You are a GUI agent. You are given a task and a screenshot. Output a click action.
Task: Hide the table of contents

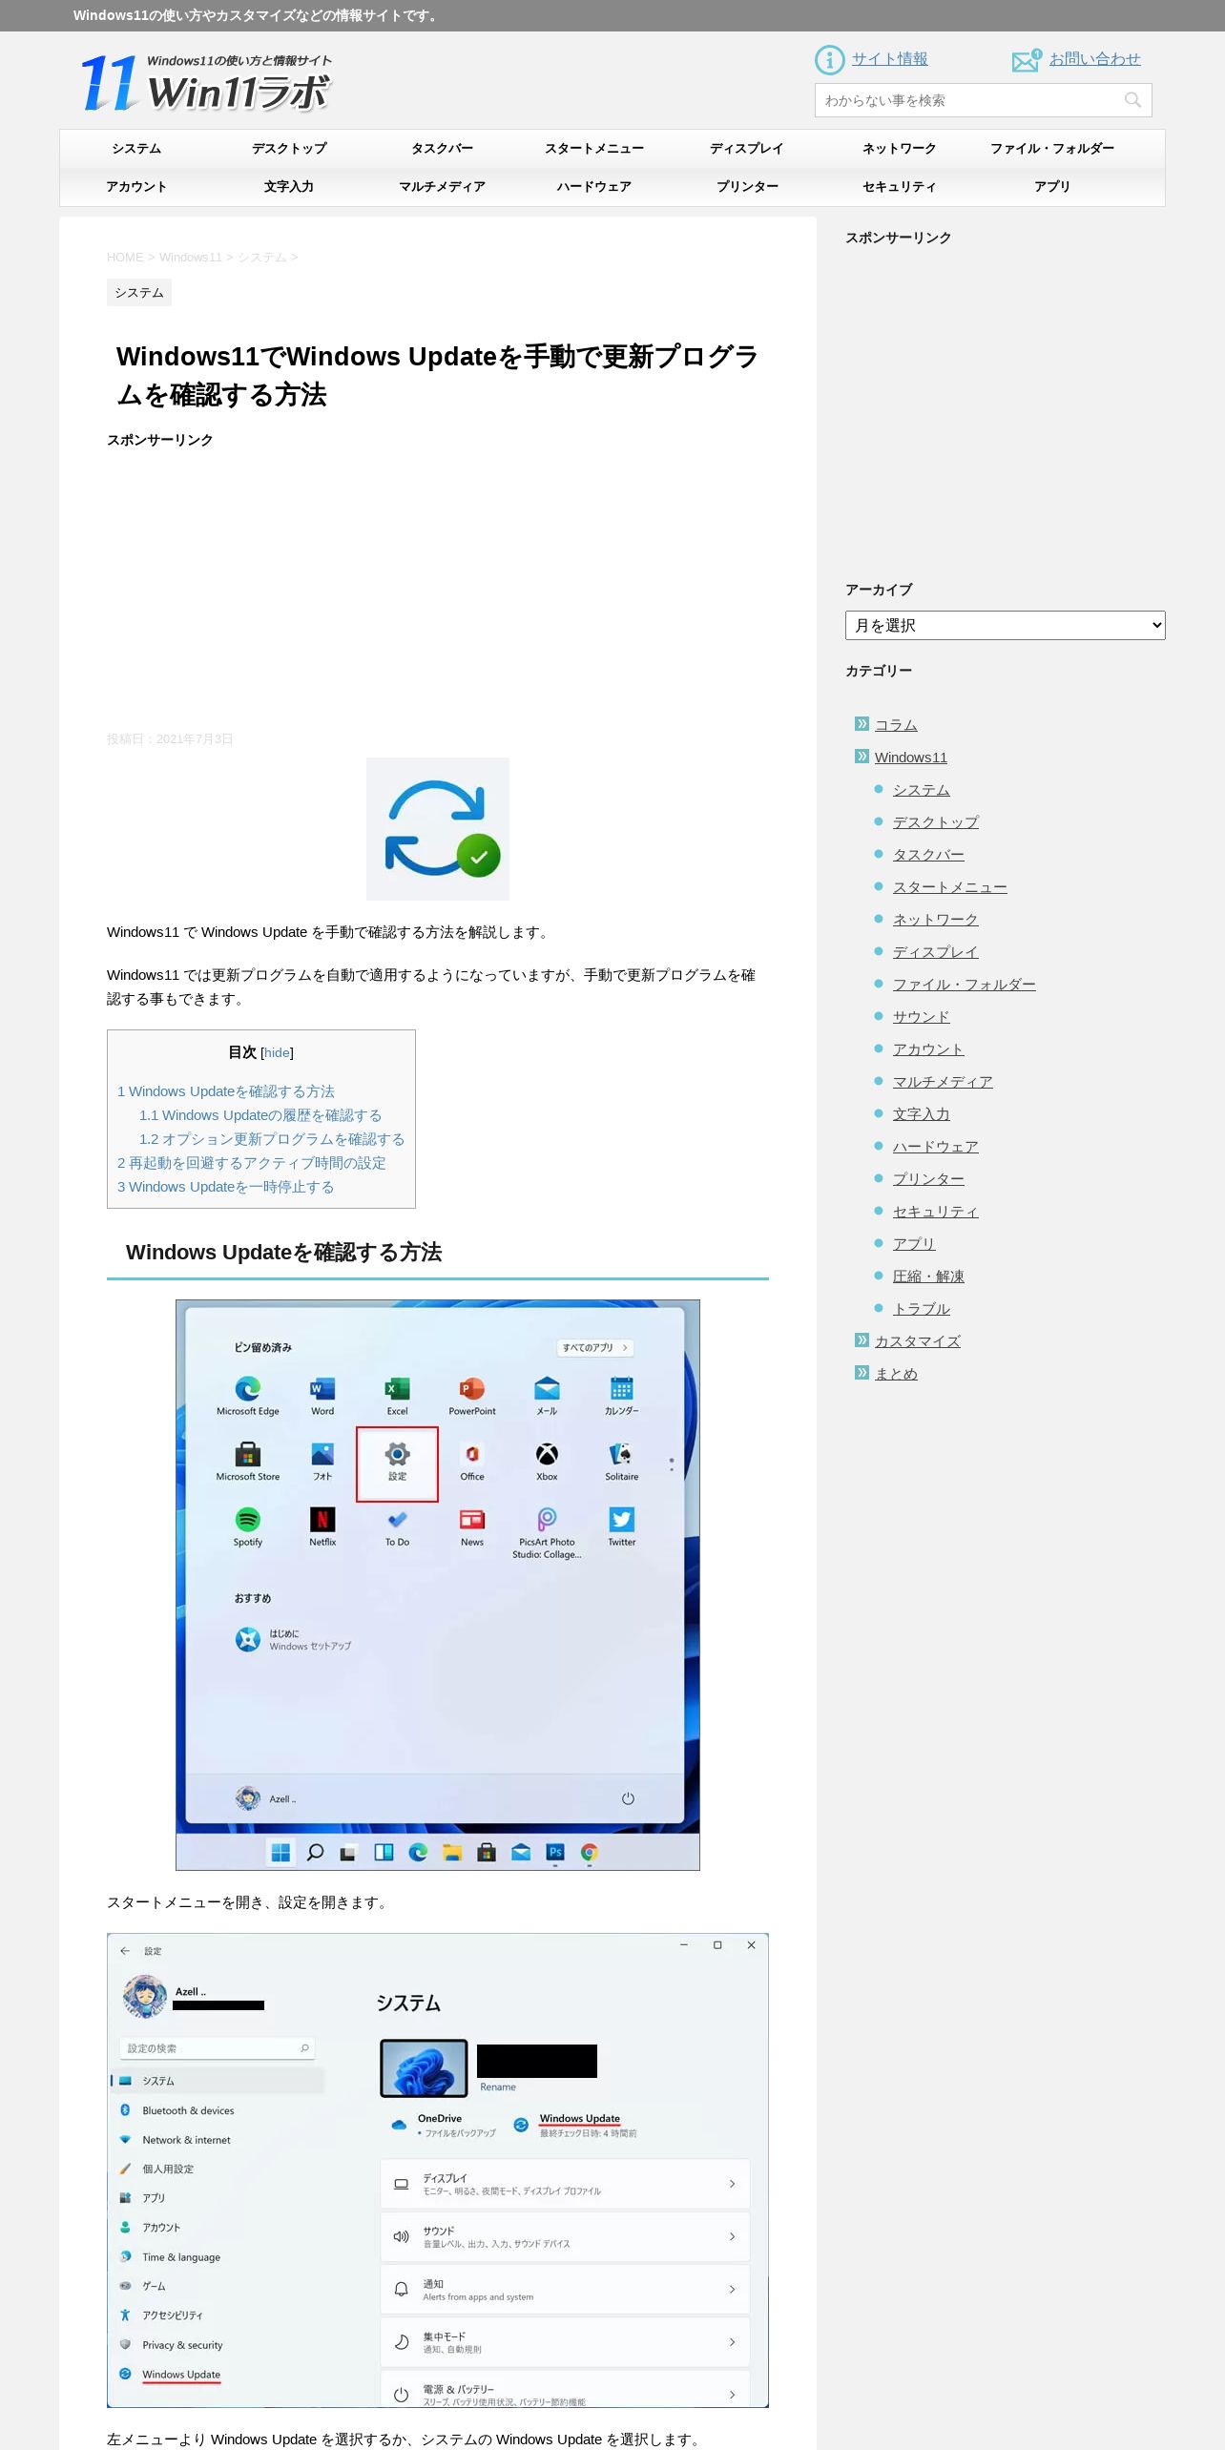click(277, 1052)
